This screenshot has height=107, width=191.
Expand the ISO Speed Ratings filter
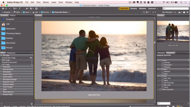pos(1,79)
